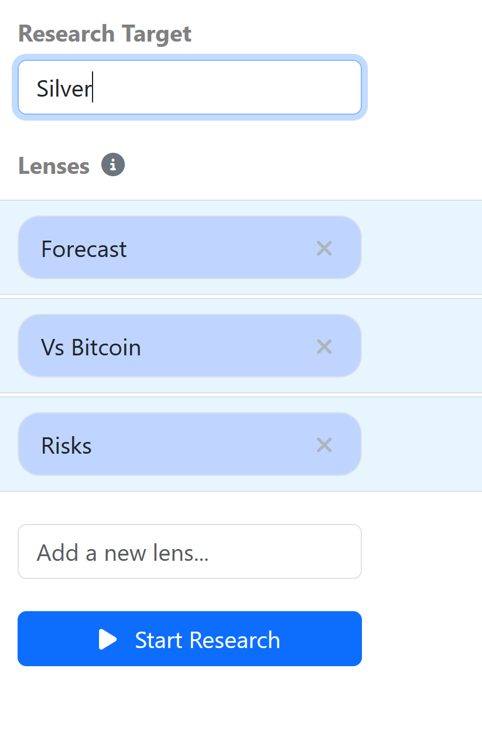Click the Vs Bitcoin row background beside the chip
Viewport: 482px width, 730px height.
422,346
